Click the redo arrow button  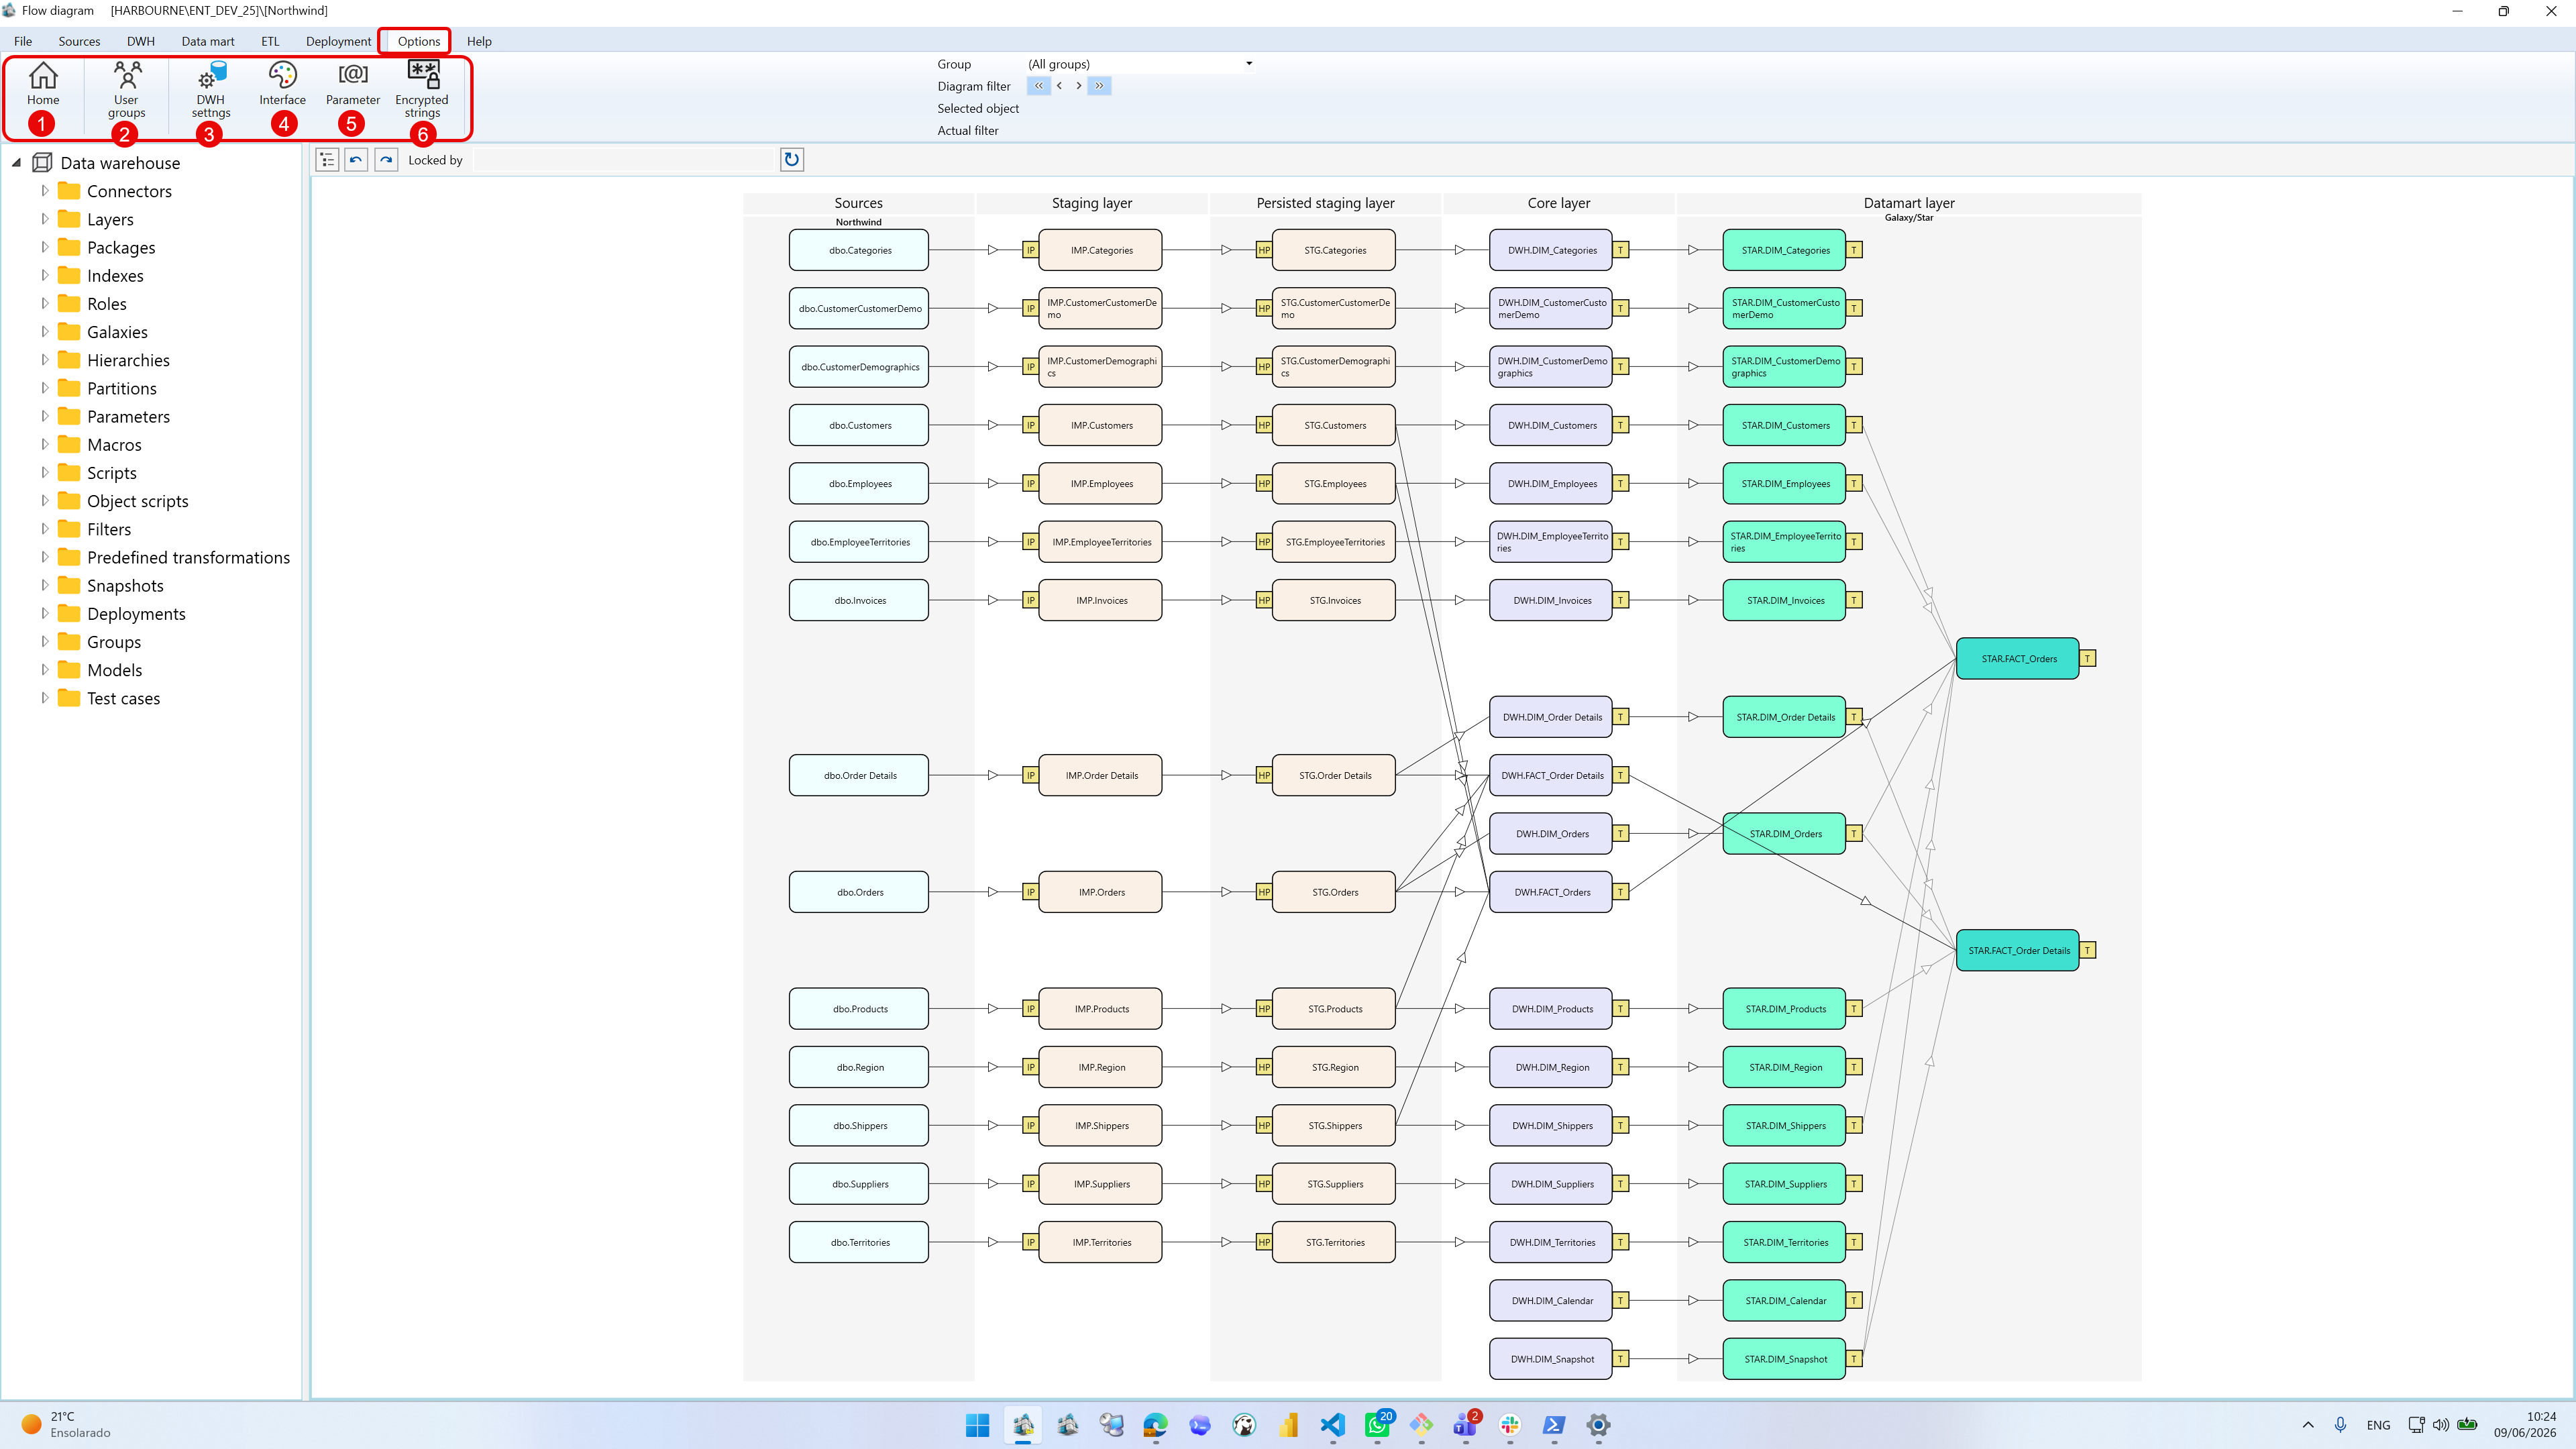[x=386, y=160]
